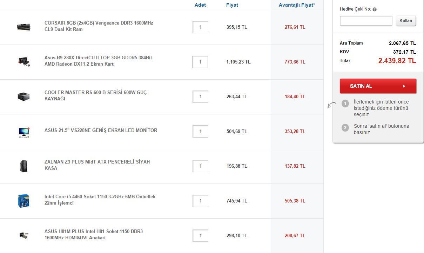This screenshot has width=424, height=253.
Task: Click the quantity field for Zalman Z3 case
Action: click(200, 166)
